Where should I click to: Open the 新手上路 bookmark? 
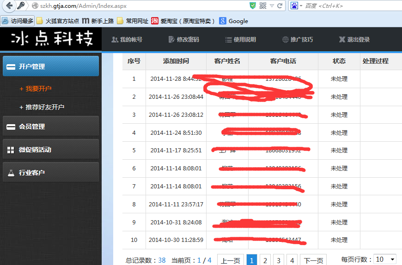tap(97, 21)
